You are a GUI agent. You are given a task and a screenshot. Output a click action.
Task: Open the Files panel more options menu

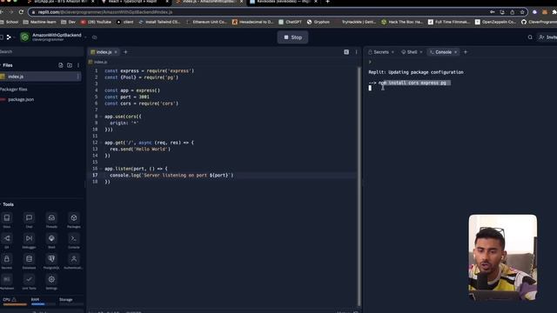pyautogui.click(x=78, y=65)
